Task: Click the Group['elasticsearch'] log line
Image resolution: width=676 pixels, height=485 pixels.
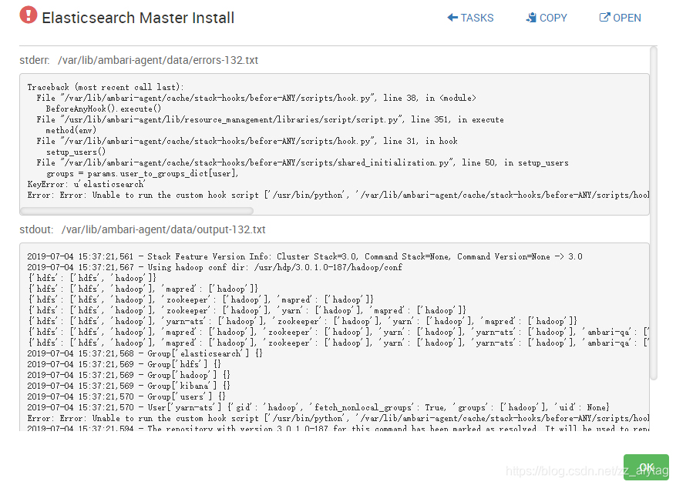Action: tap(145, 353)
